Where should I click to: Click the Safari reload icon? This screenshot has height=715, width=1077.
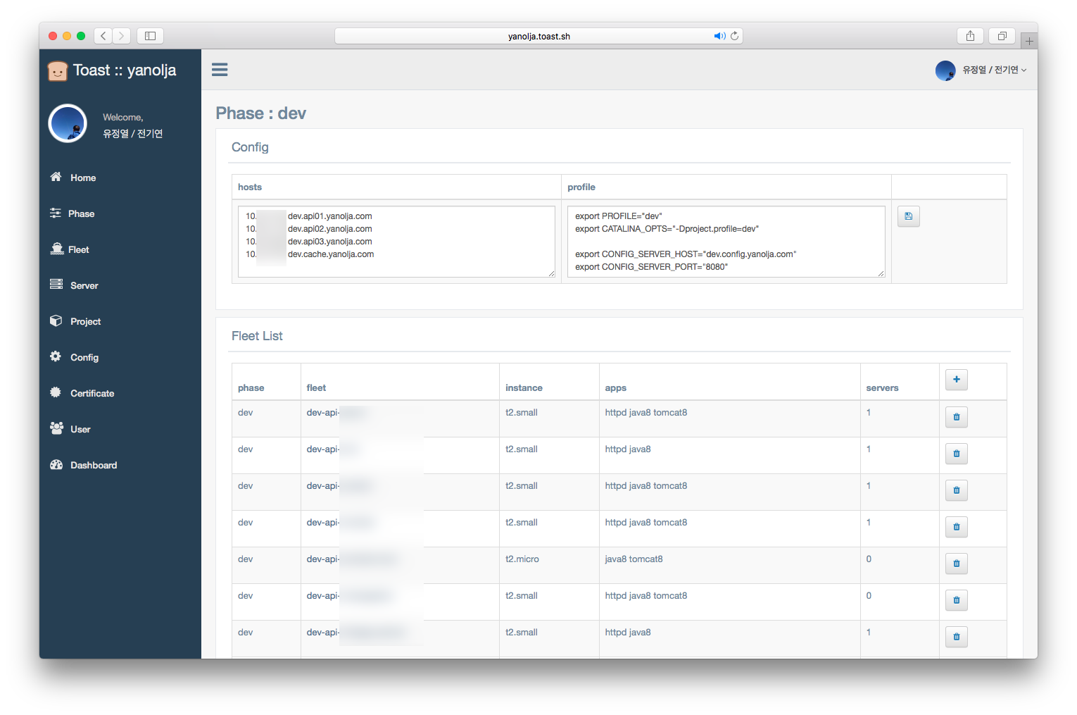[x=734, y=36]
